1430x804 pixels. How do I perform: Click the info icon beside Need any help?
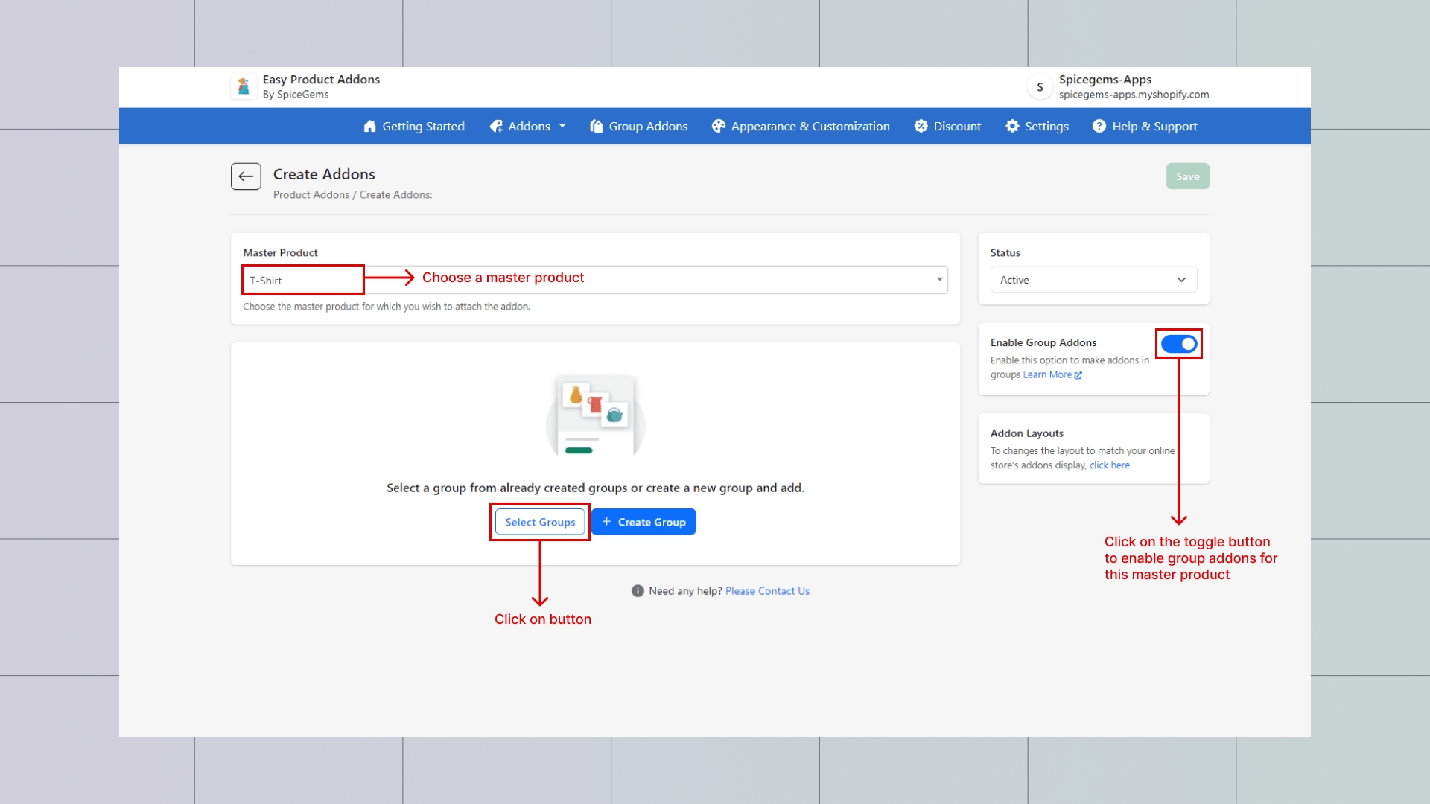tap(638, 591)
